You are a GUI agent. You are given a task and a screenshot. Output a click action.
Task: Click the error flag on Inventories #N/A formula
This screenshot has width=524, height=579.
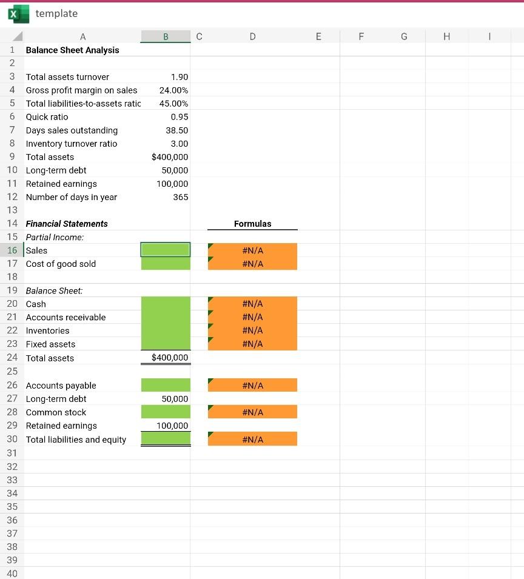tap(211, 327)
